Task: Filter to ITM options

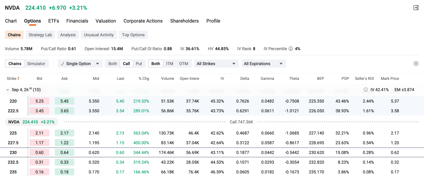Action: [170, 64]
